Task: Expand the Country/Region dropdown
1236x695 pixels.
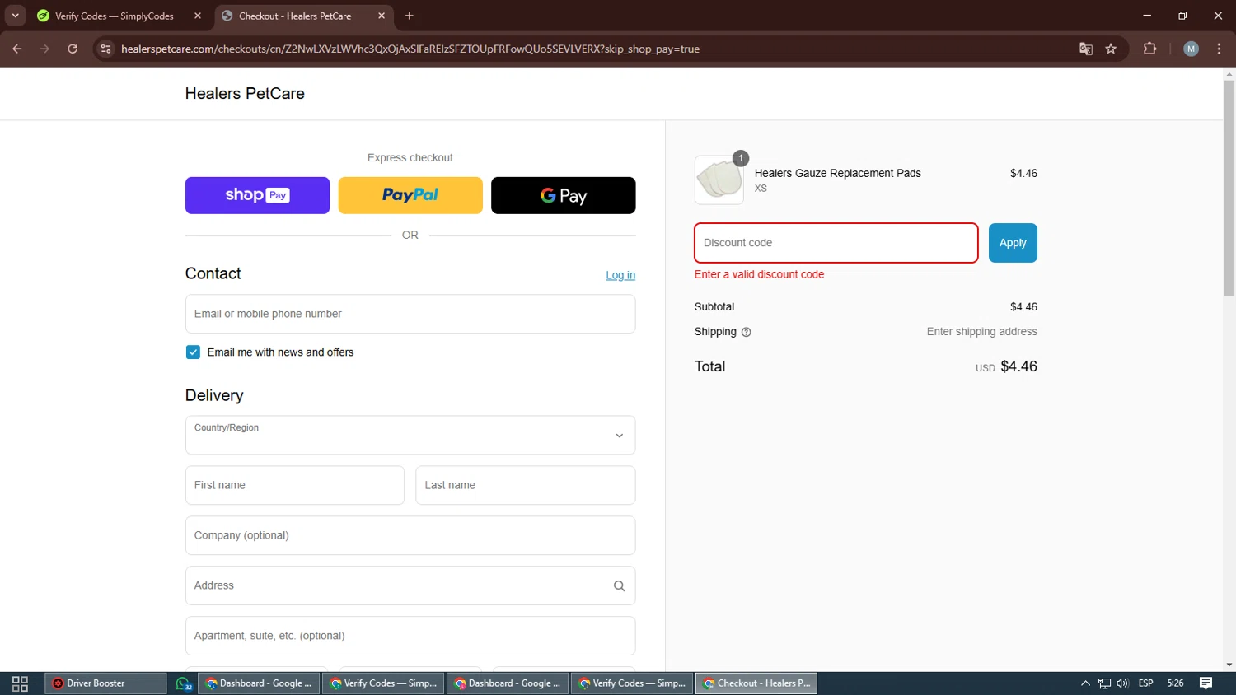Action: (x=410, y=435)
